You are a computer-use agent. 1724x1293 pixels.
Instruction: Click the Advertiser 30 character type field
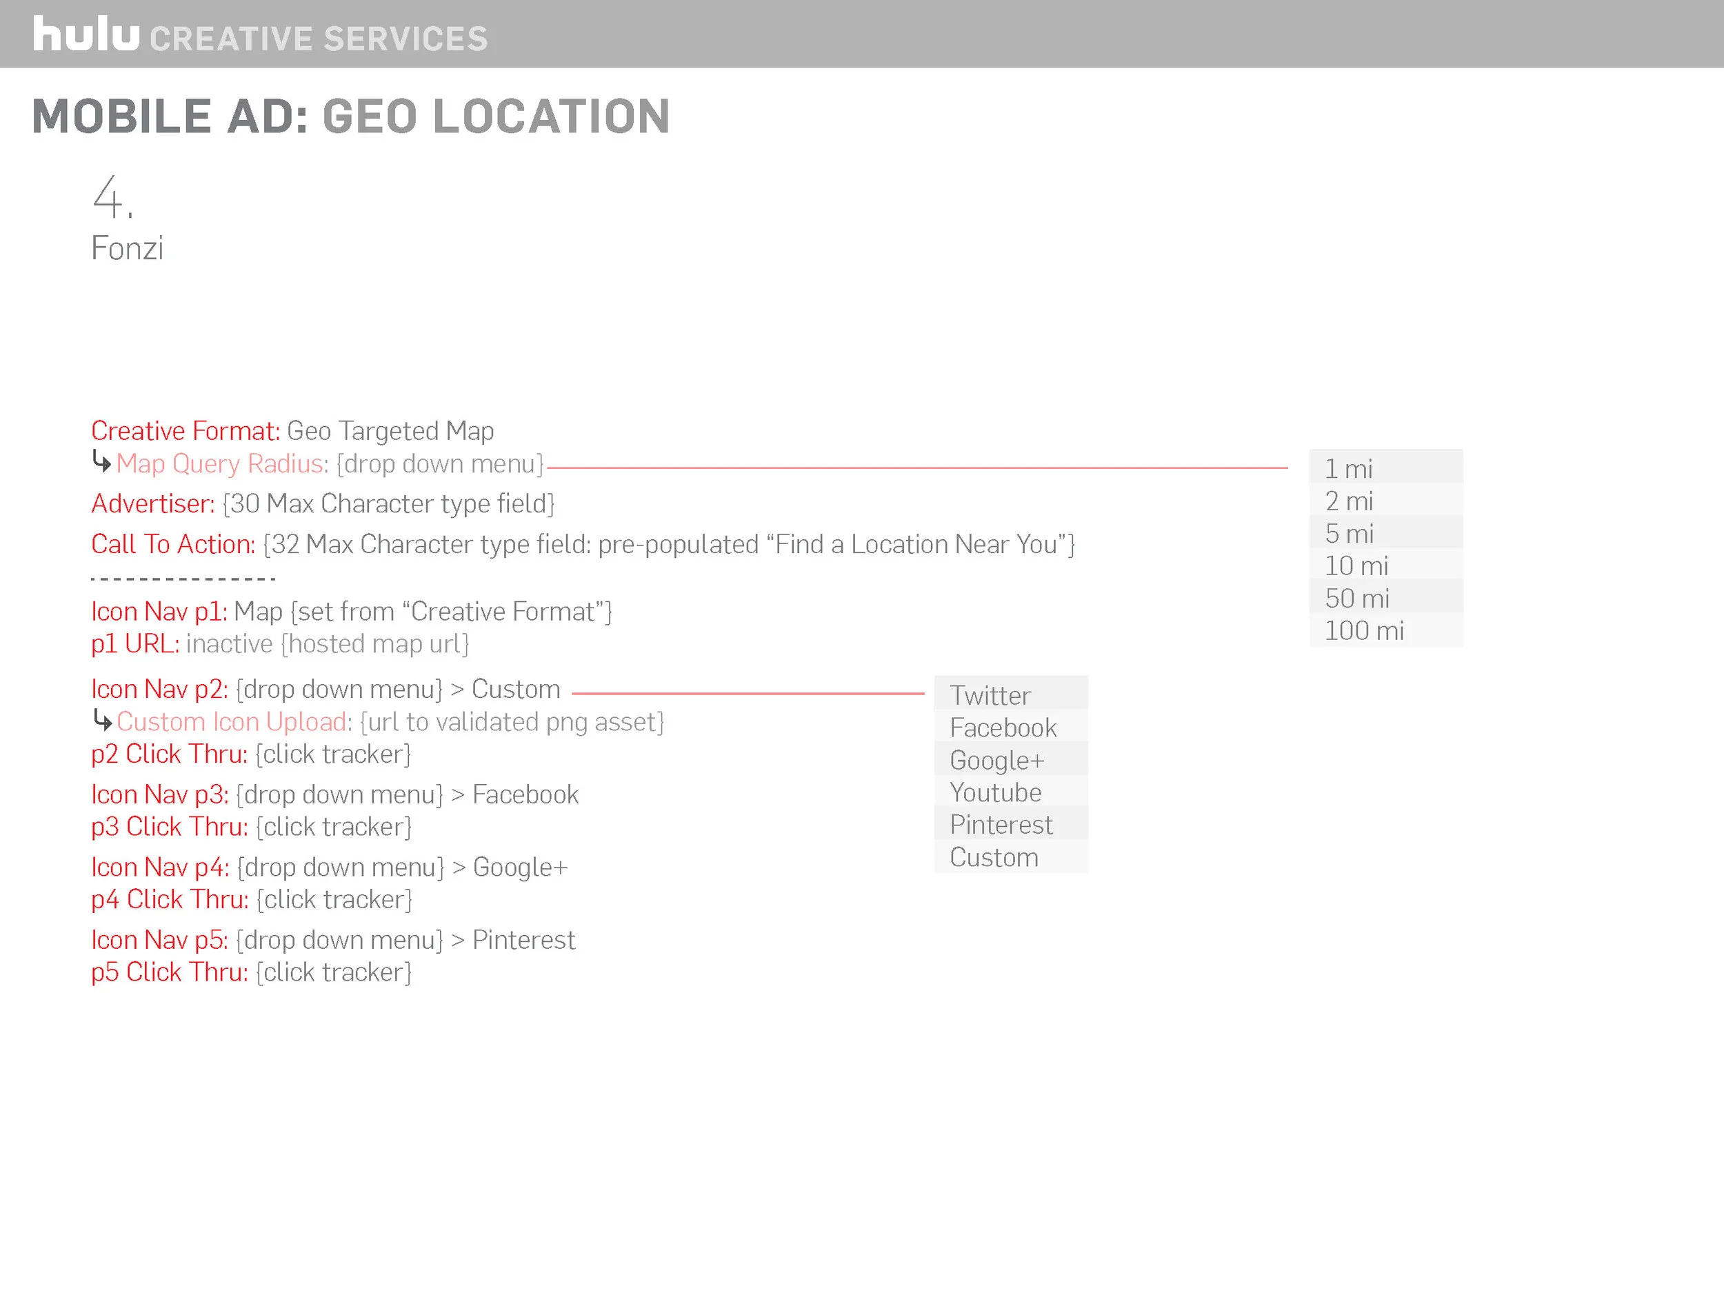[388, 503]
